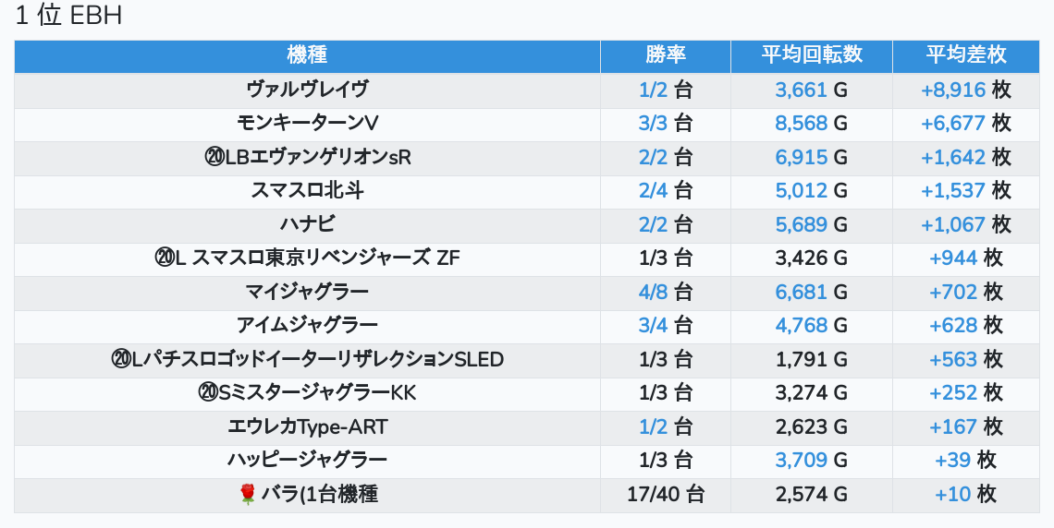Select the アイムジャグラー machine name
This screenshot has height=528, width=1054.
(x=307, y=326)
